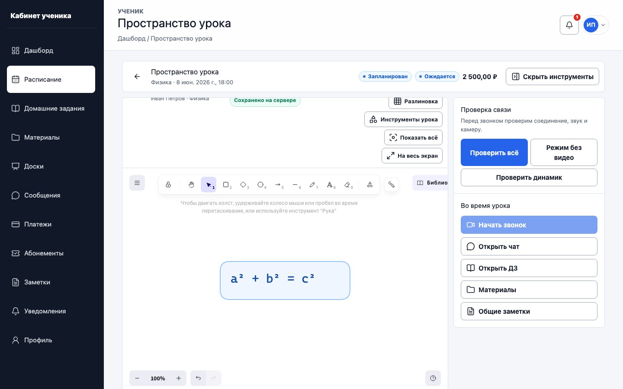Select the Ellipse shape tool
The width and height of the screenshot is (623, 389).
tap(260, 185)
